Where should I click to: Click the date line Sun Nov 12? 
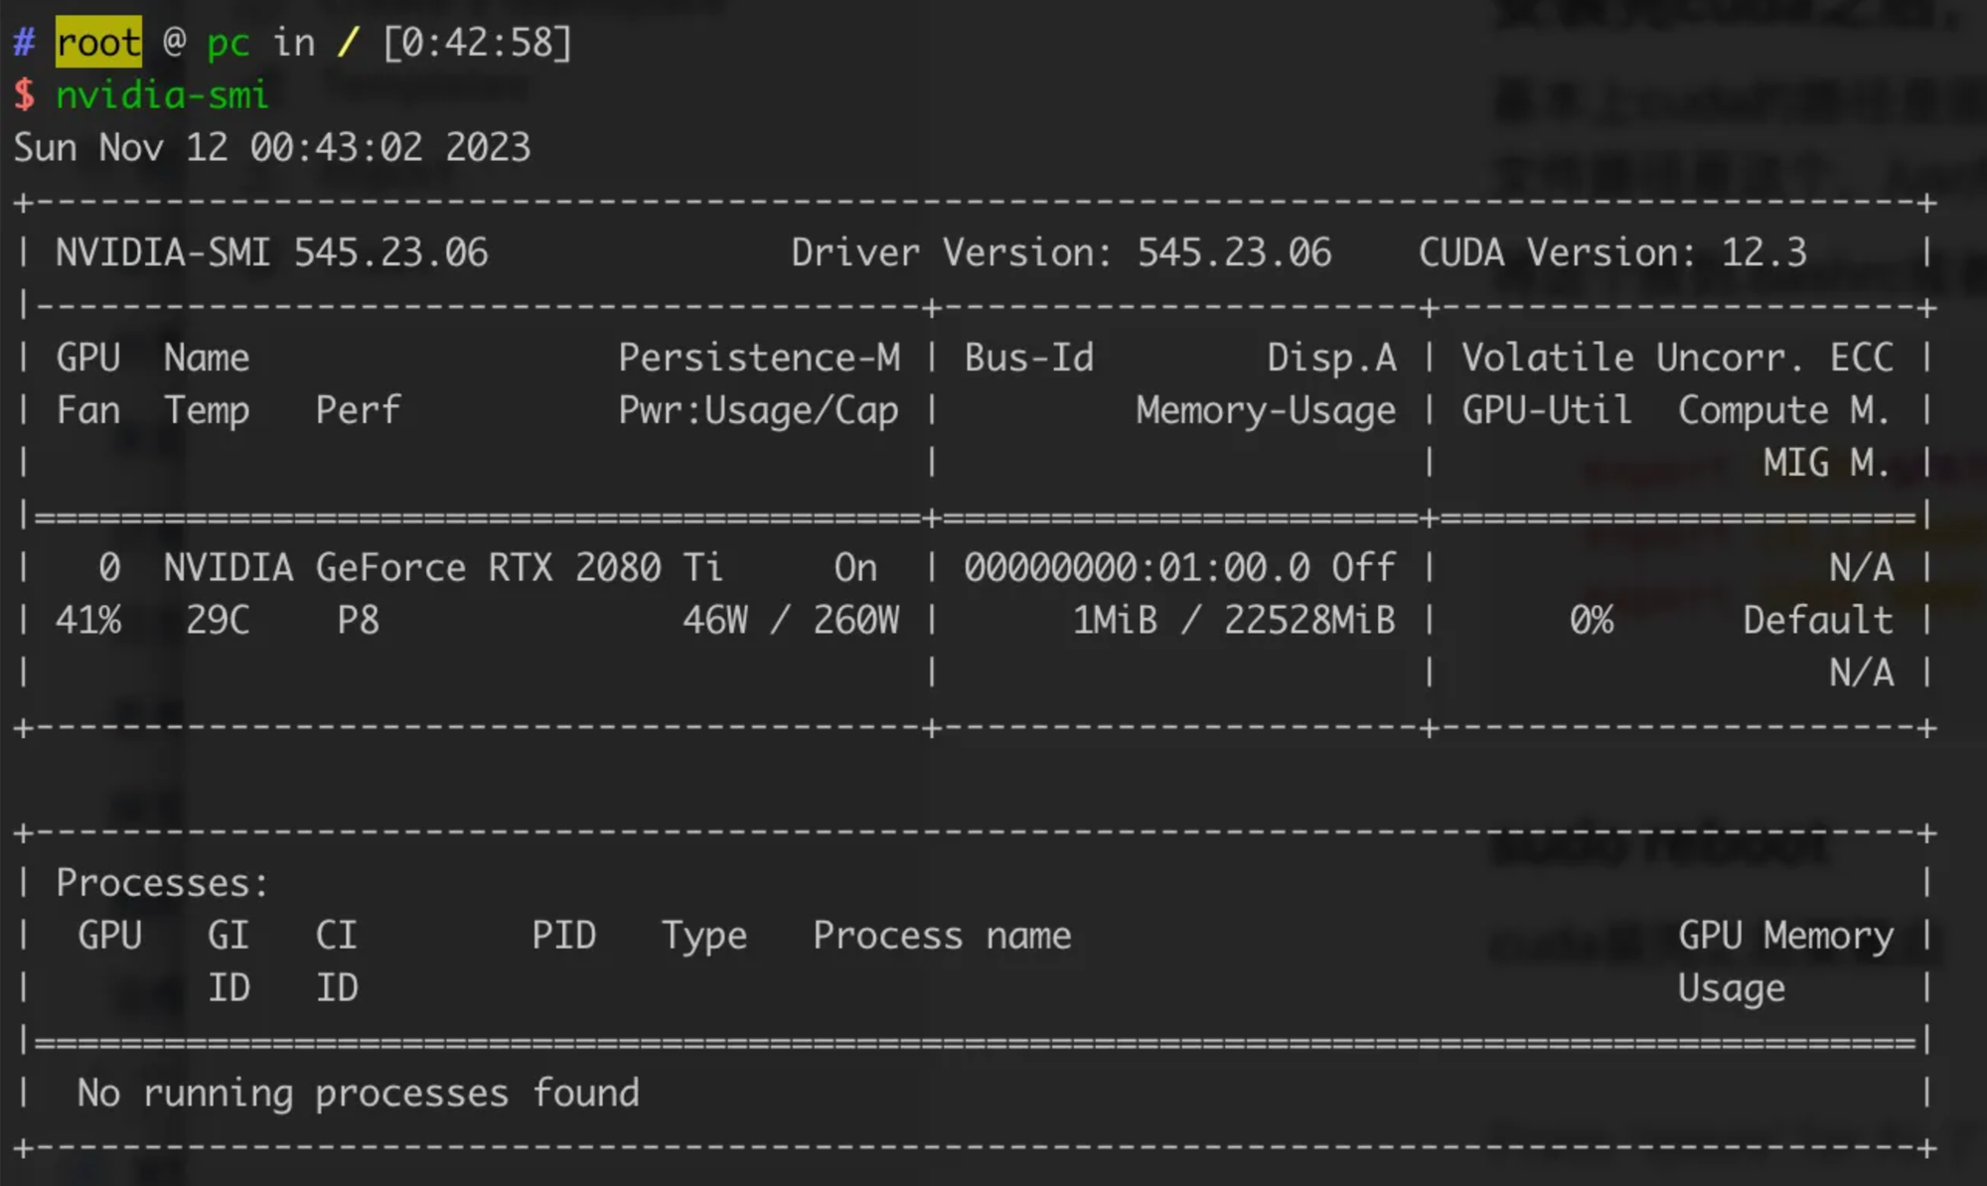coord(271,148)
